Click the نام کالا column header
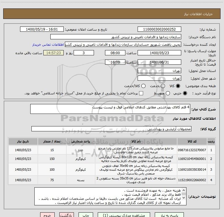 136,141
